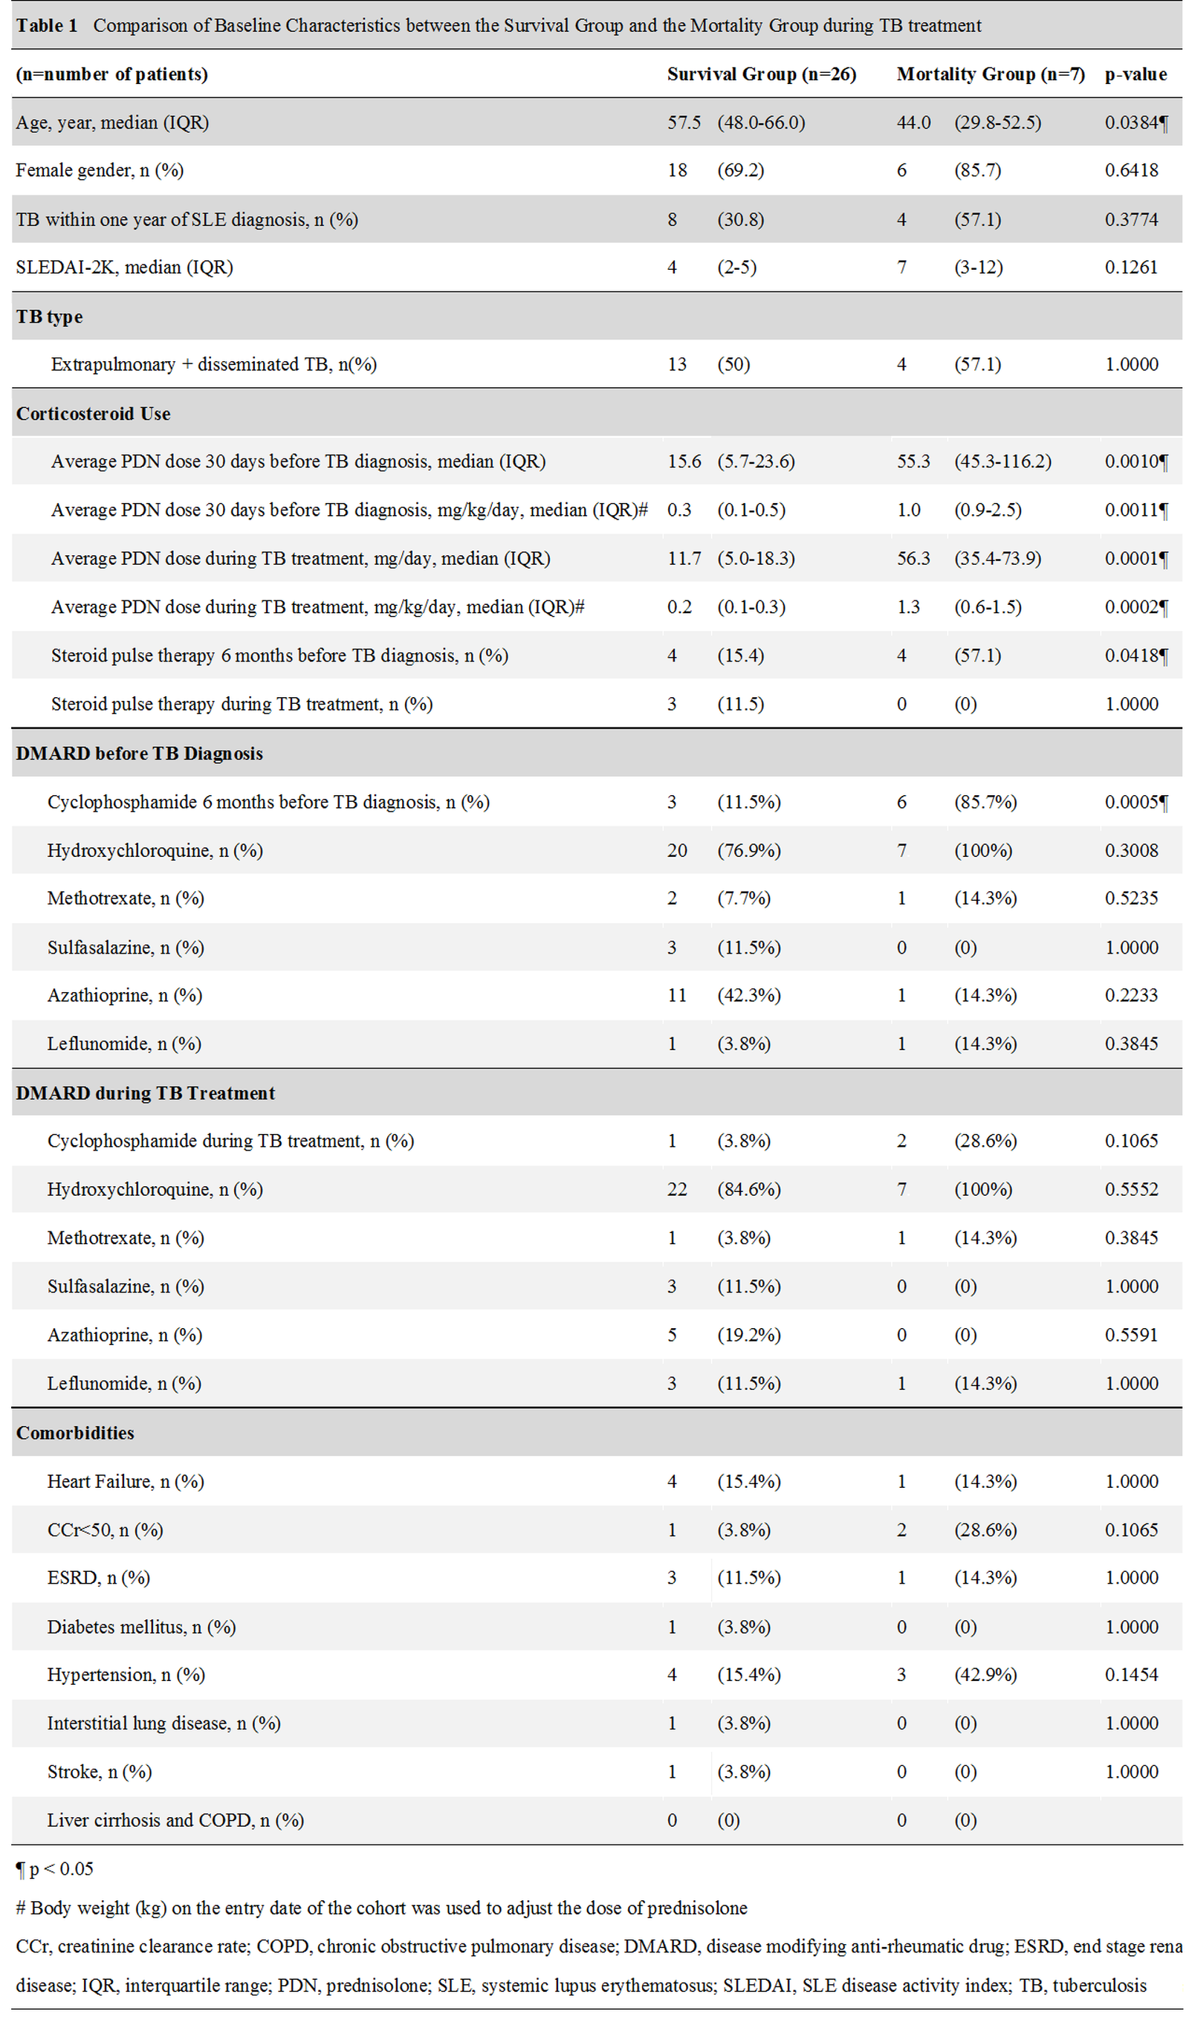
Task: Click the Steroid pulse therapy during TB treatment label
Action: pos(242,704)
